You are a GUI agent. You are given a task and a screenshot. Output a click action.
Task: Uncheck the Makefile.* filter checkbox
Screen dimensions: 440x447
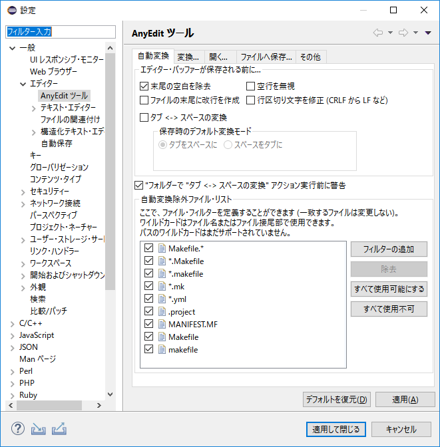(x=148, y=248)
